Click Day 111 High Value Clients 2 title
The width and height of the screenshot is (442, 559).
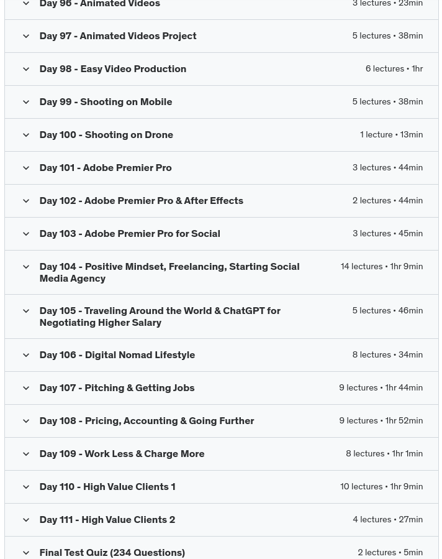(x=107, y=520)
